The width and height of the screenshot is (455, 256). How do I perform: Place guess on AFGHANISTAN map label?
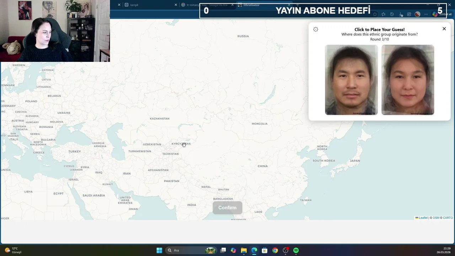point(158,170)
